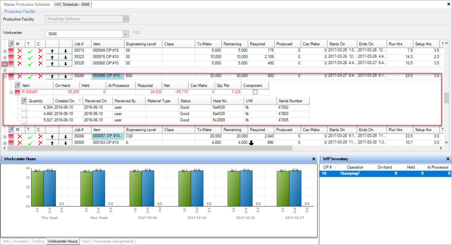
Task: Click T column green check for job 39300
Action: coord(30,143)
